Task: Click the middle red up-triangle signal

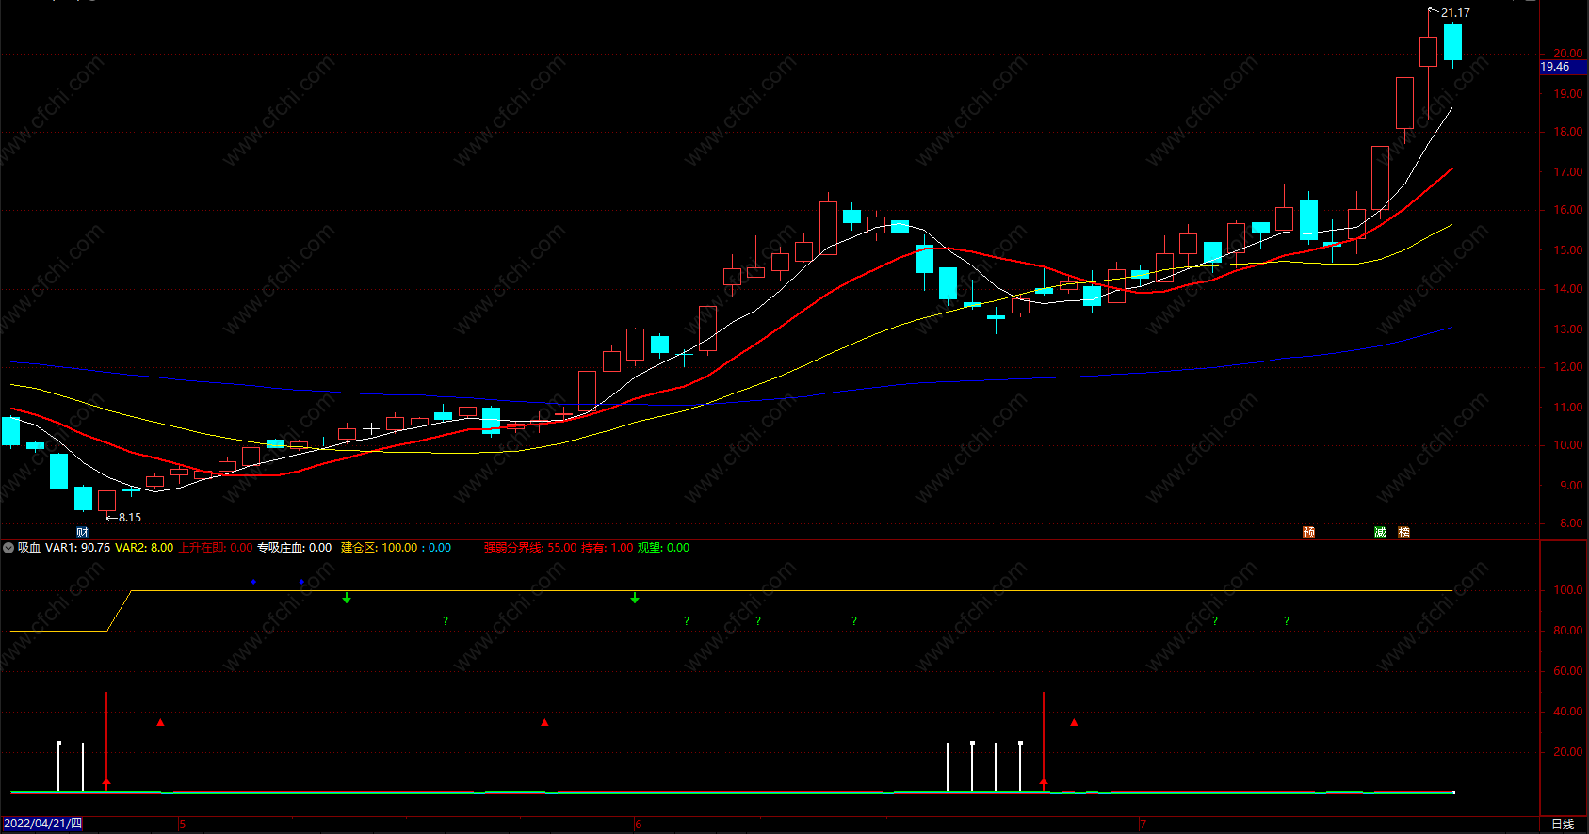Action: pyautogui.click(x=544, y=722)
